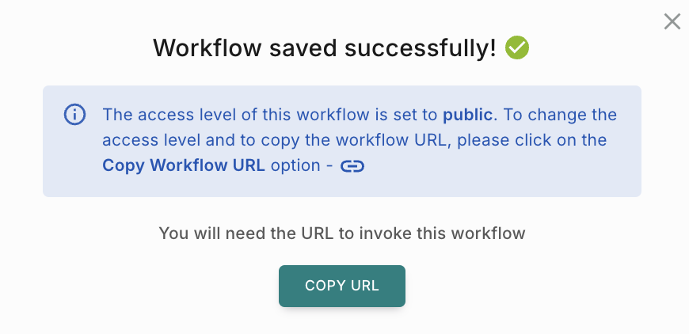689x334 pixels.
Task: Click the blue info circle icon
Action: (x=74, y=115)
